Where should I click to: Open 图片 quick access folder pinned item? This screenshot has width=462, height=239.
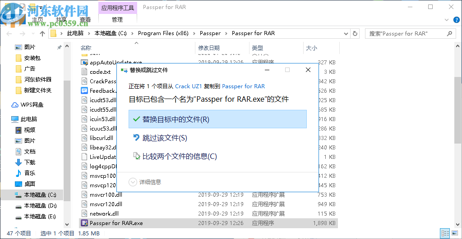pos(29,47)
